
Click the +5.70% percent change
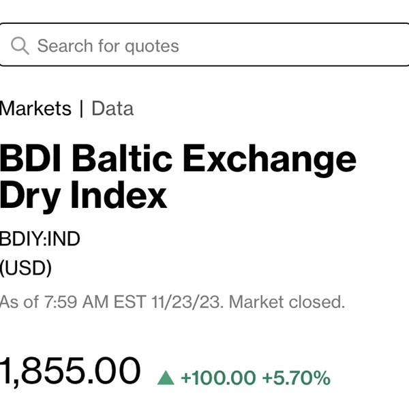tap(297, 378)
